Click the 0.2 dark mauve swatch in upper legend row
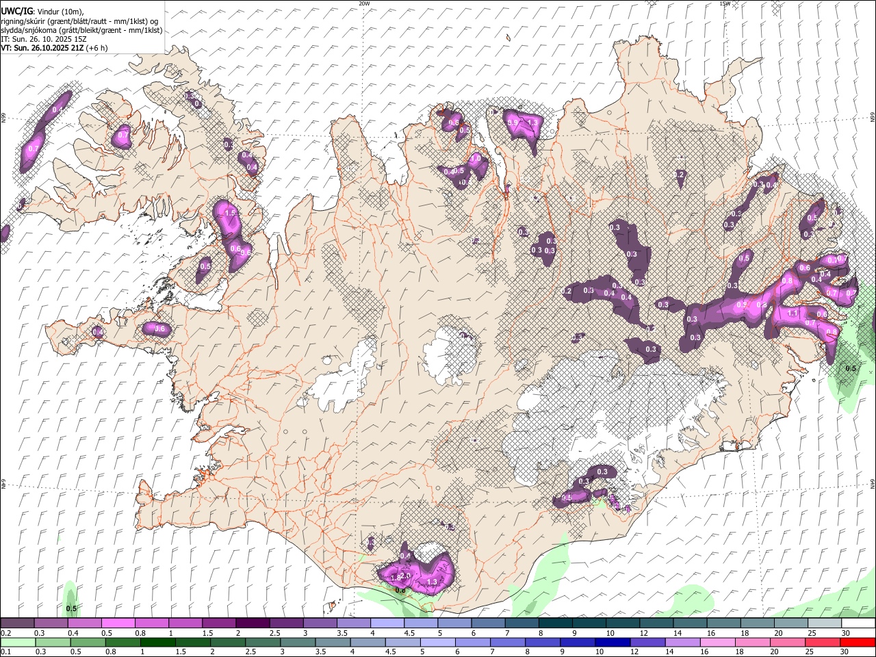This screenshot has width=876, height=657. tap(17, 623)
